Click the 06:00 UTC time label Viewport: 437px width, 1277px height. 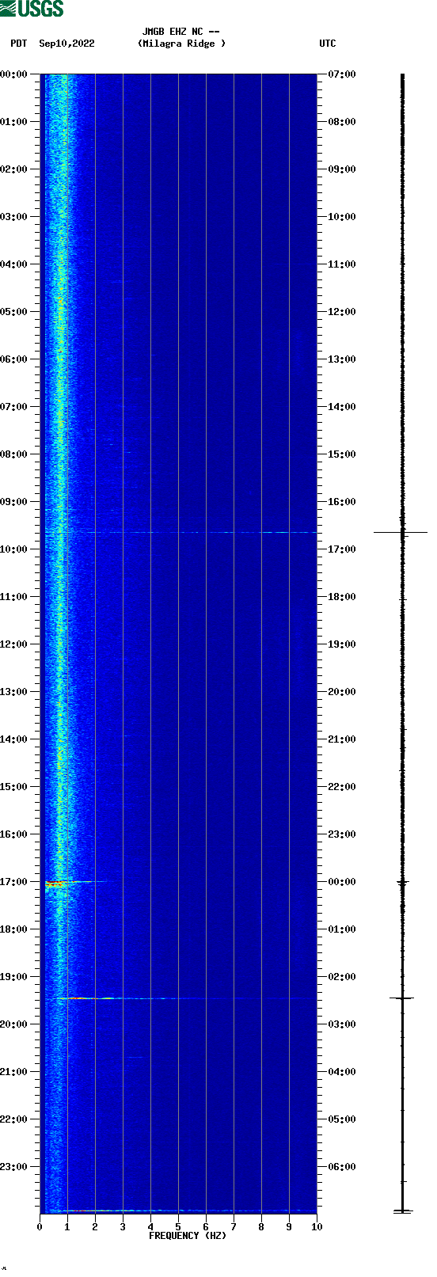coord(342,1167)
